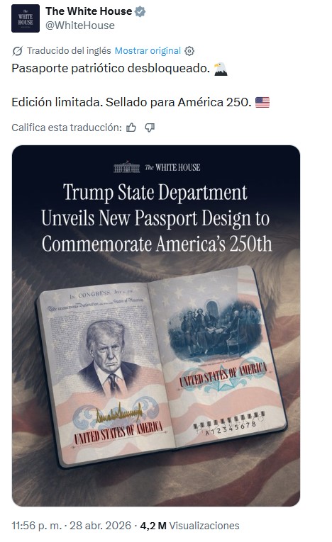Click the translation icon beside "Traducido del inglés"
This screenshot has width=332, height=542.
(17, 51)
